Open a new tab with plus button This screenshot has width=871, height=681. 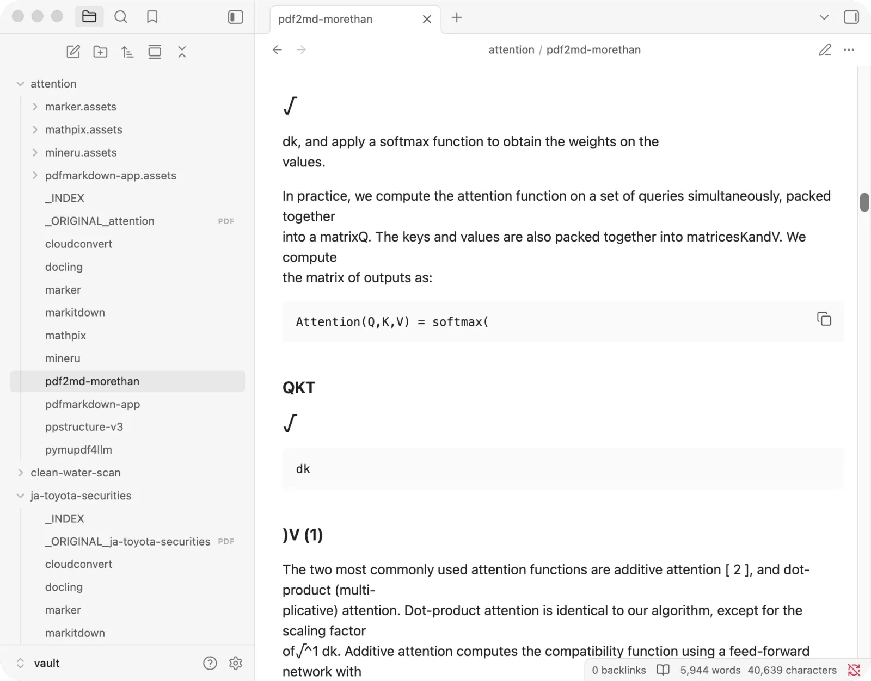pos(457,17)
